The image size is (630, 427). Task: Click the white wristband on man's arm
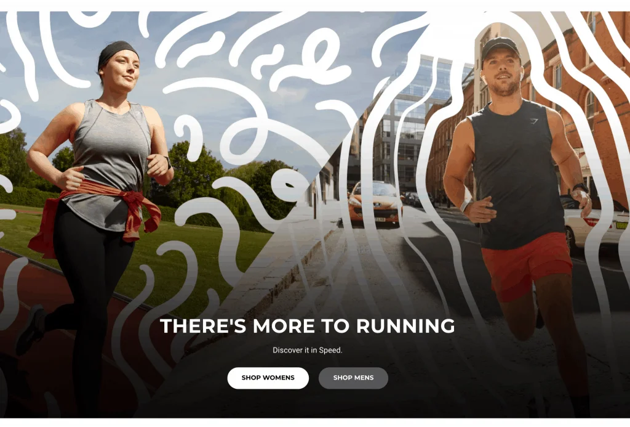click(x=465, y=205)
